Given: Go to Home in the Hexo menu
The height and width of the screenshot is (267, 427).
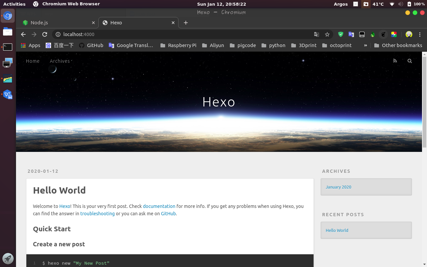Looking at the screenshot, I should [x=33, y=61].
